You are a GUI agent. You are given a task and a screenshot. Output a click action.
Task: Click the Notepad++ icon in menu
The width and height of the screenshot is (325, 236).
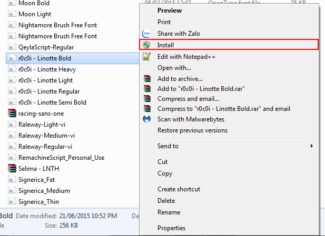[147, 57]
